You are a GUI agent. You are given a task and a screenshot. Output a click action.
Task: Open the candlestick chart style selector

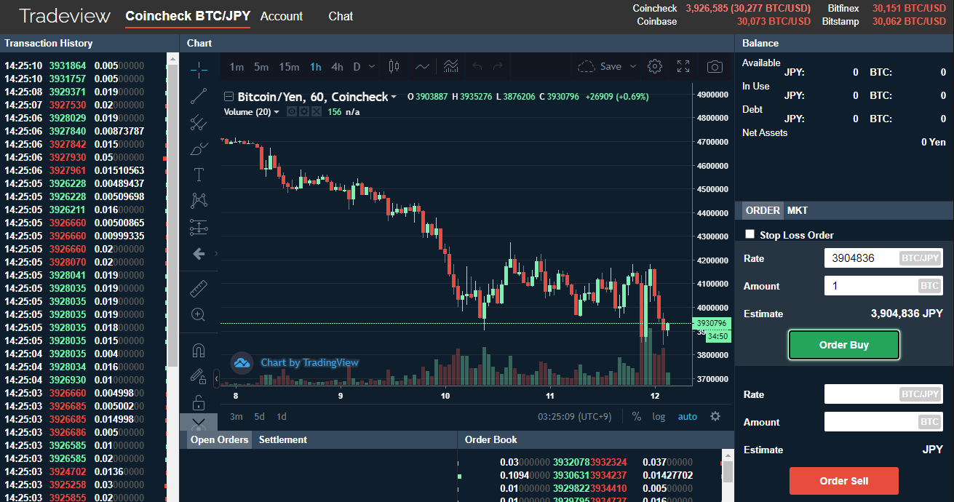pyautogui.click(x=394, y=66)
